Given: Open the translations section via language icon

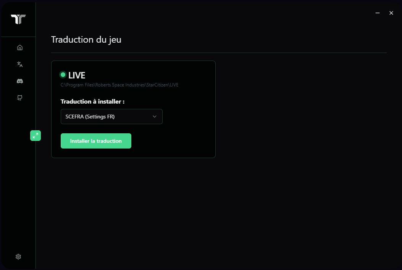Looking at the screenshot, I should (x=19, y=64).
